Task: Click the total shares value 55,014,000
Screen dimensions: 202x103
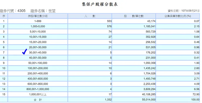Action: [149, 100]
